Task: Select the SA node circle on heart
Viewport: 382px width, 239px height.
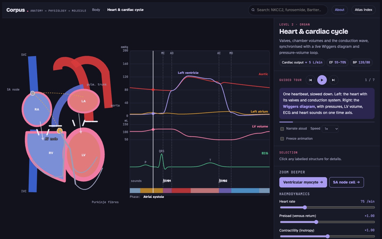Action: point(33,93)
